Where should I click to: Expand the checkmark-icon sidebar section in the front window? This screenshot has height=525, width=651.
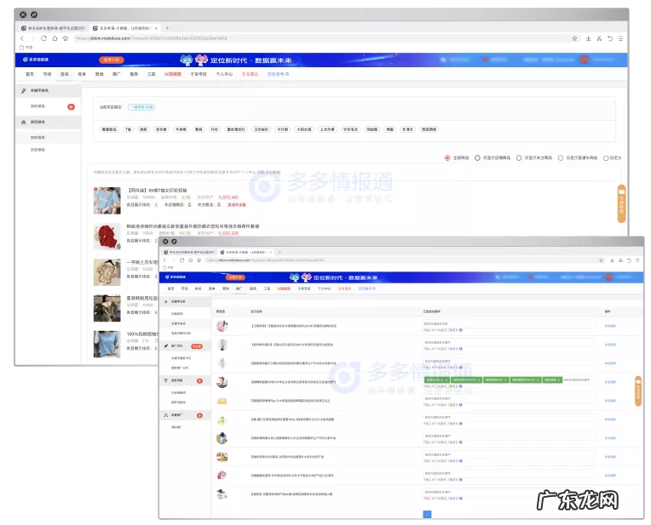(185, 345)
